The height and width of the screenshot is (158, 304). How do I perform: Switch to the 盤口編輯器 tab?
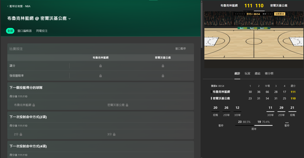[x=24, y=31]
